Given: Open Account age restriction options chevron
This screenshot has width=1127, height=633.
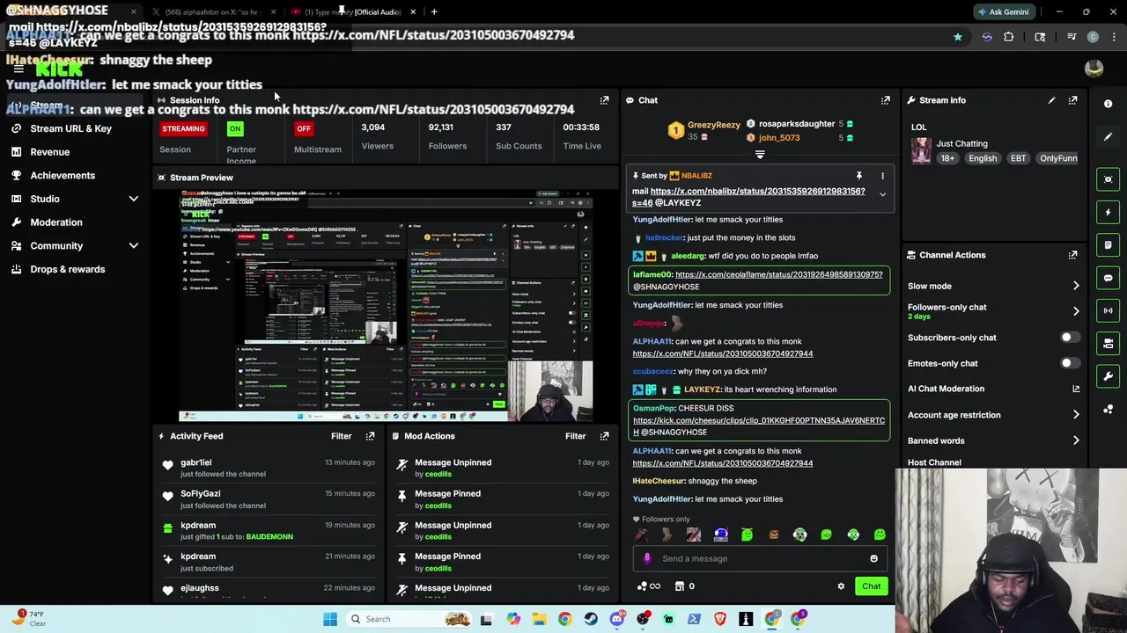Looking at the screenshot, I should [x=1076, y=415].
